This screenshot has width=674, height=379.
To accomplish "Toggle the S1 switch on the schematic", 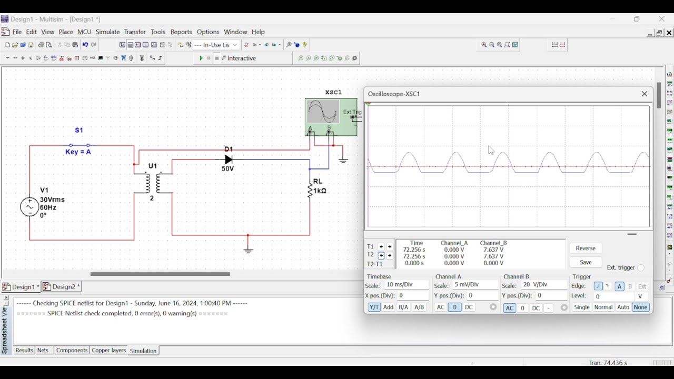I will coord(80,145).
